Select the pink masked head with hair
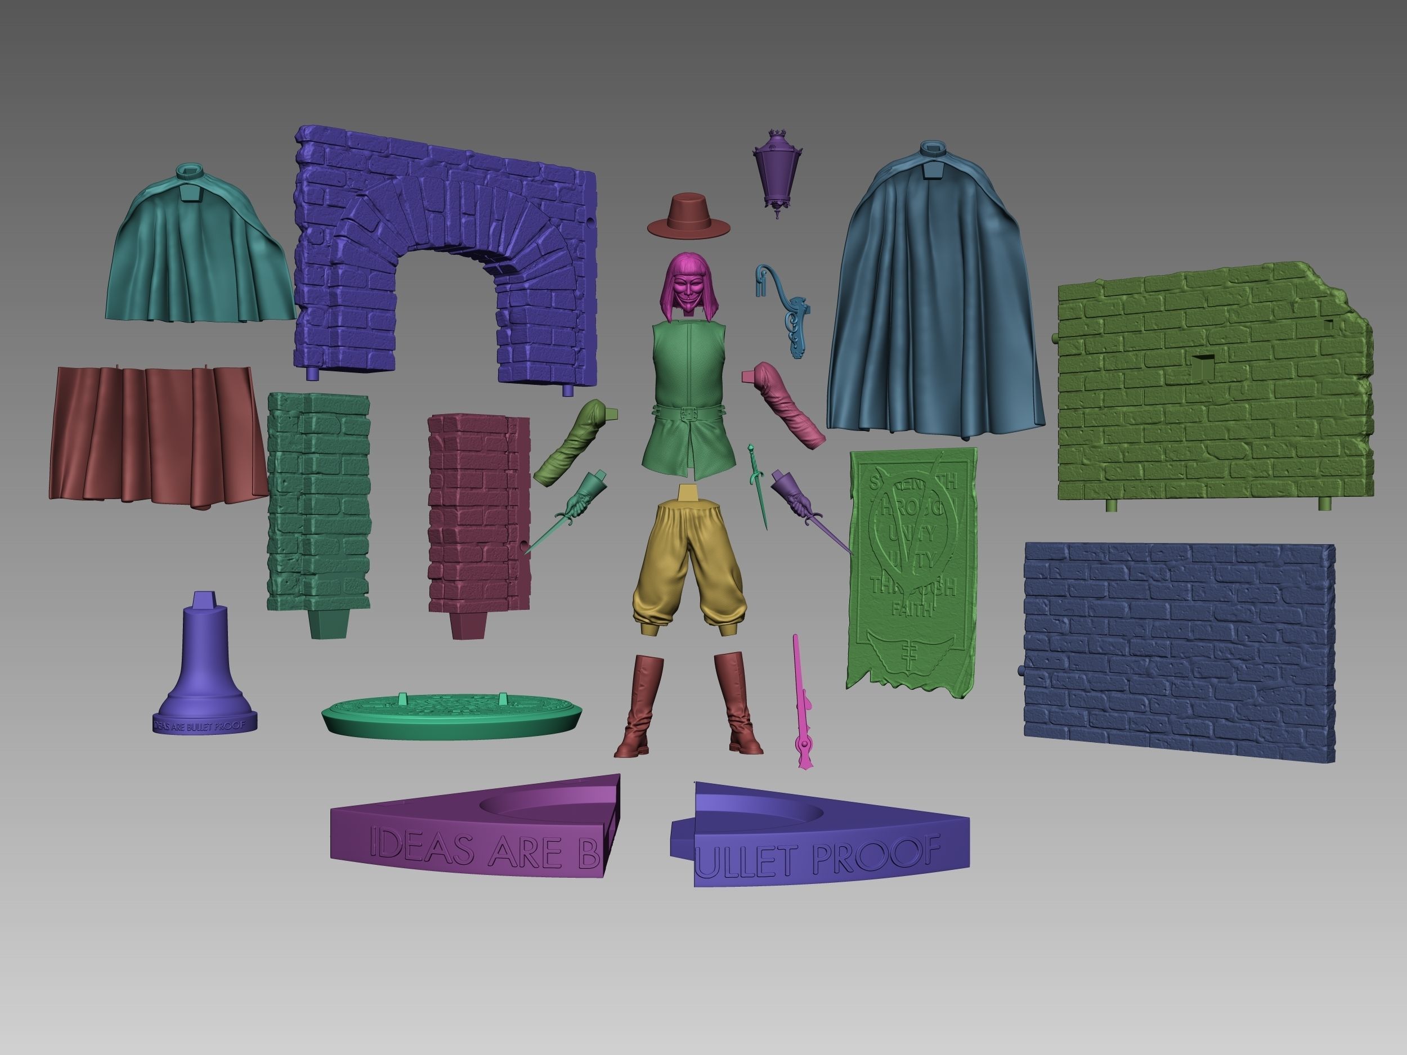This screenshot has width=1407, height=1055. pyautogui.click(x=689, y=286)
